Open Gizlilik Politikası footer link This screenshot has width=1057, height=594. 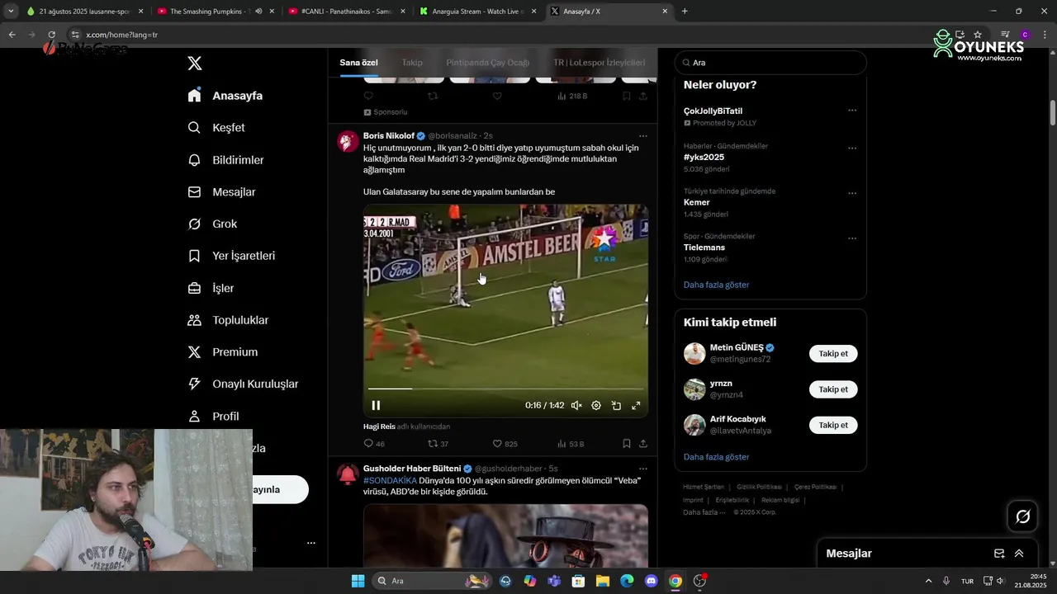758,488
